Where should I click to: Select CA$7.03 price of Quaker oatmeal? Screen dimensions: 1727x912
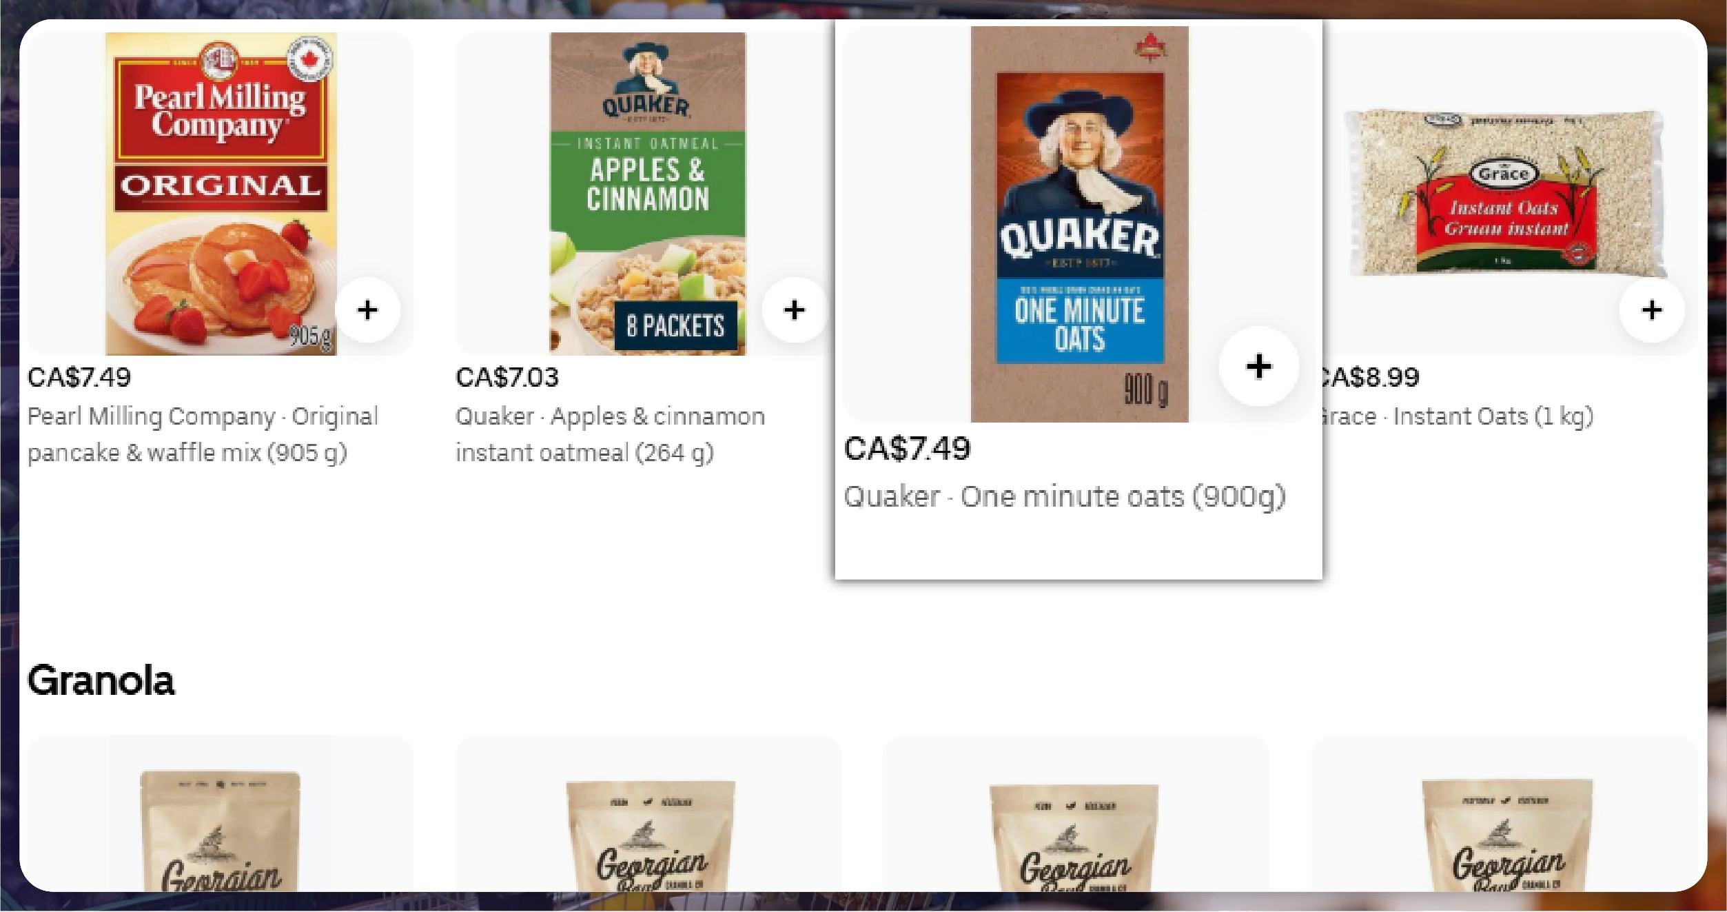point(507,377)
